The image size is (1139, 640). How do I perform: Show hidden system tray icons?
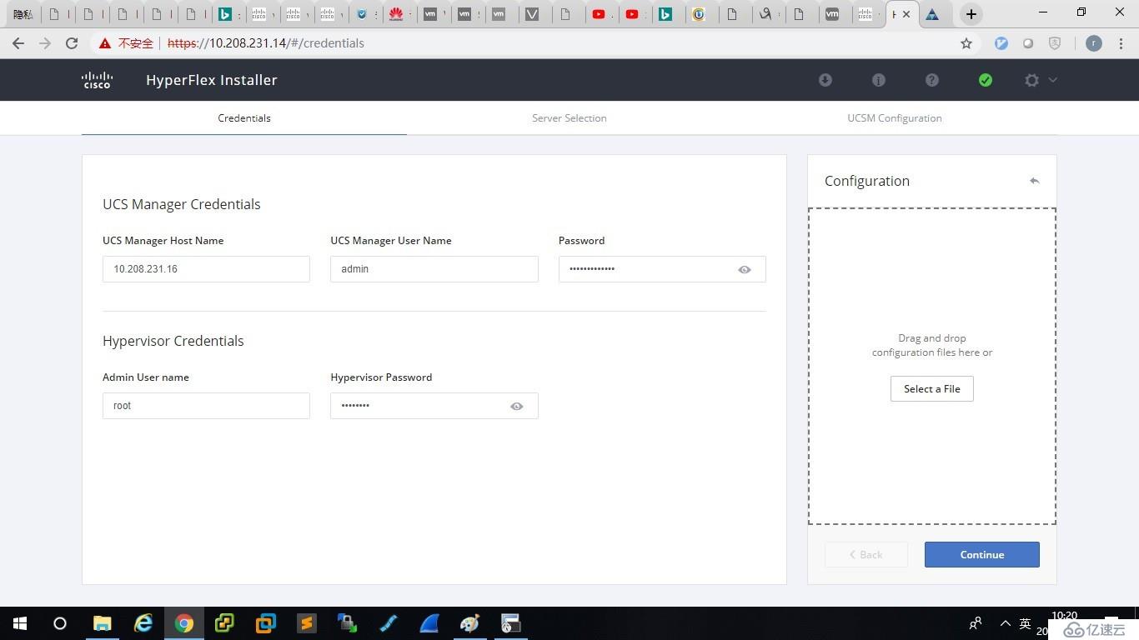coord(1005,623)
